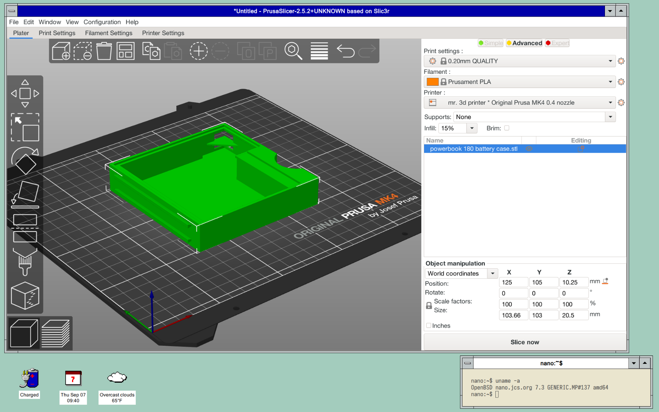Open the Prusament PLA filament dropdown
Screen dimensions: 659x412
point(520,82)
